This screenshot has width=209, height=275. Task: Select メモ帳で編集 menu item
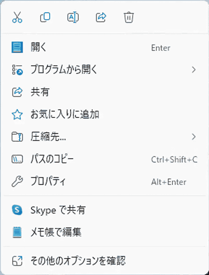coord(105,232)
